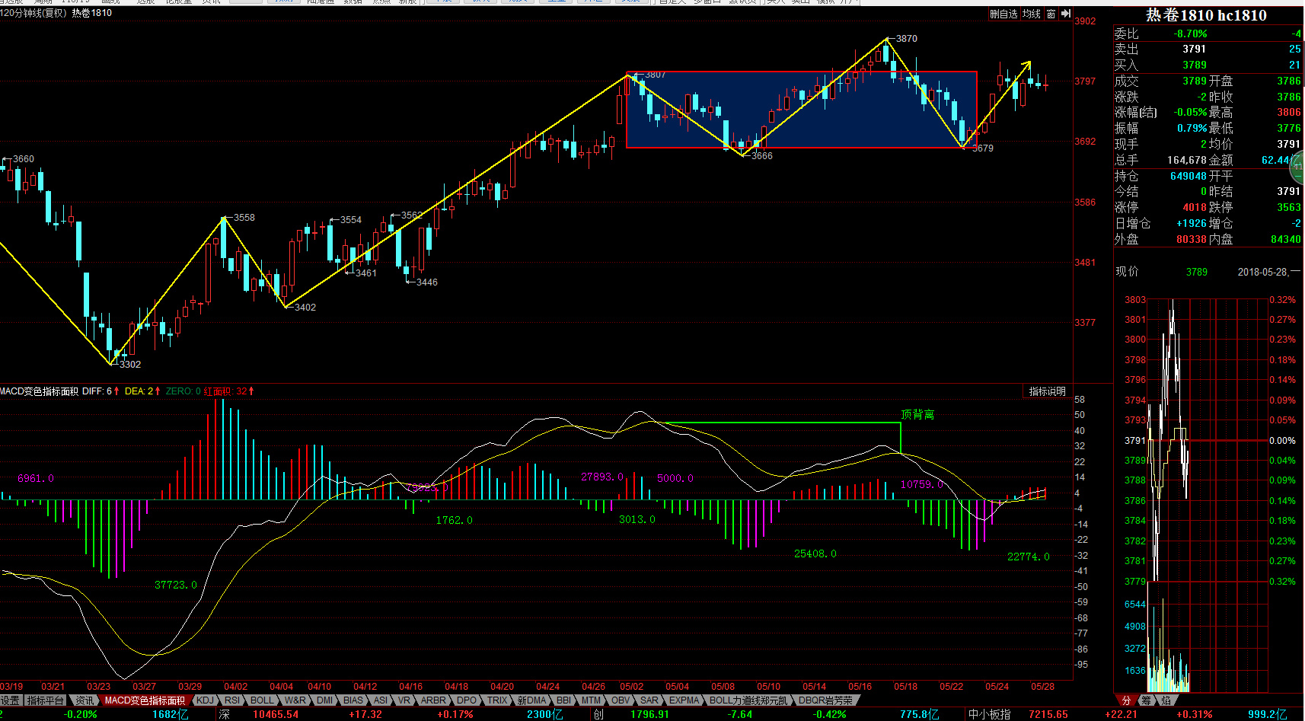Switch to the TRIX indicator tab
This screenshot has width=1305, height=721.
click(x=497, y=700)
